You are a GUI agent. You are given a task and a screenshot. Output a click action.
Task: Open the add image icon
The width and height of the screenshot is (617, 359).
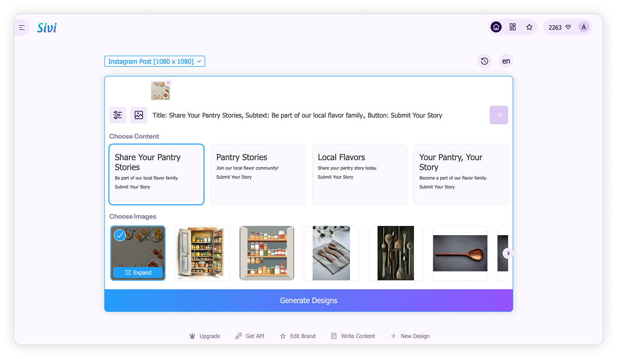139,115
